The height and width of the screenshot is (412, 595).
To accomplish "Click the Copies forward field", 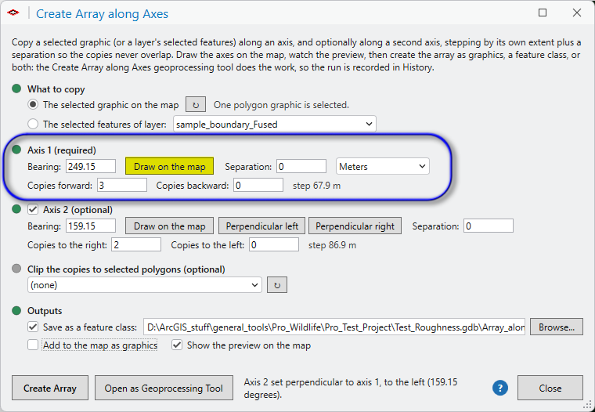I will point(122,186).
